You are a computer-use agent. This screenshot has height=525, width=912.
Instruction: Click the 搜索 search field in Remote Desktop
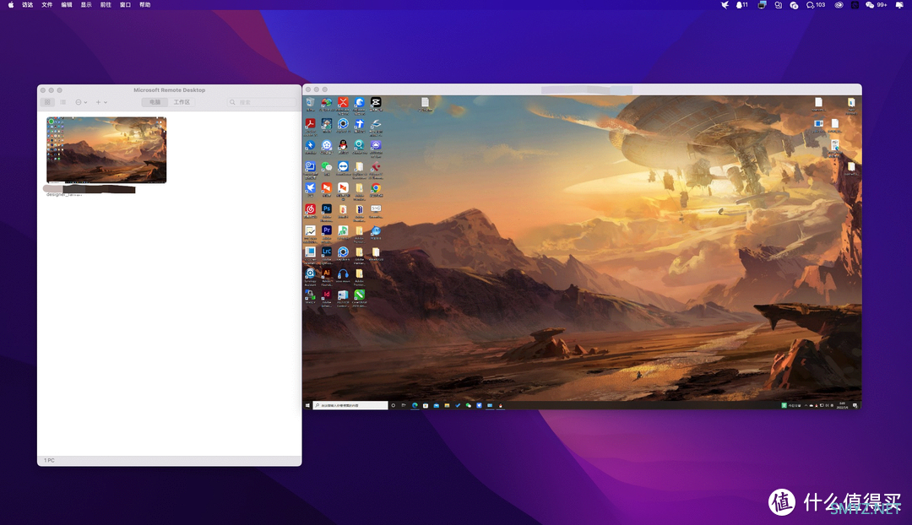tap(262, 102)
